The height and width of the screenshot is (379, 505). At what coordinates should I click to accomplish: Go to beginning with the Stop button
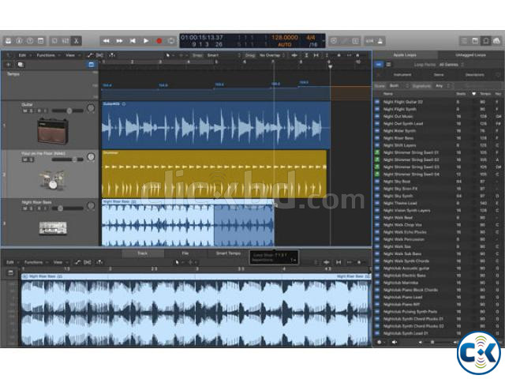coord(133,41)
